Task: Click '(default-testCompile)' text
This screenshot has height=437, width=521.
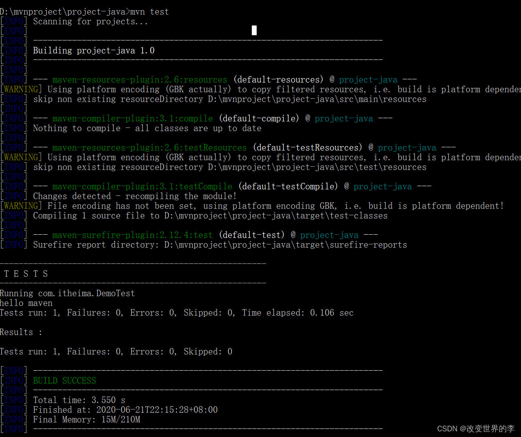Action: pyautogui.click(x=288, y=187)
